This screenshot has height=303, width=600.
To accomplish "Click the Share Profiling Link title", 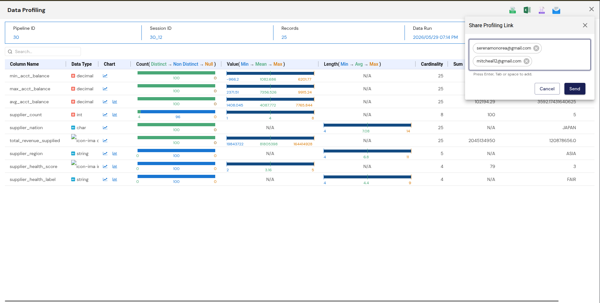I will tap(491, 25).
